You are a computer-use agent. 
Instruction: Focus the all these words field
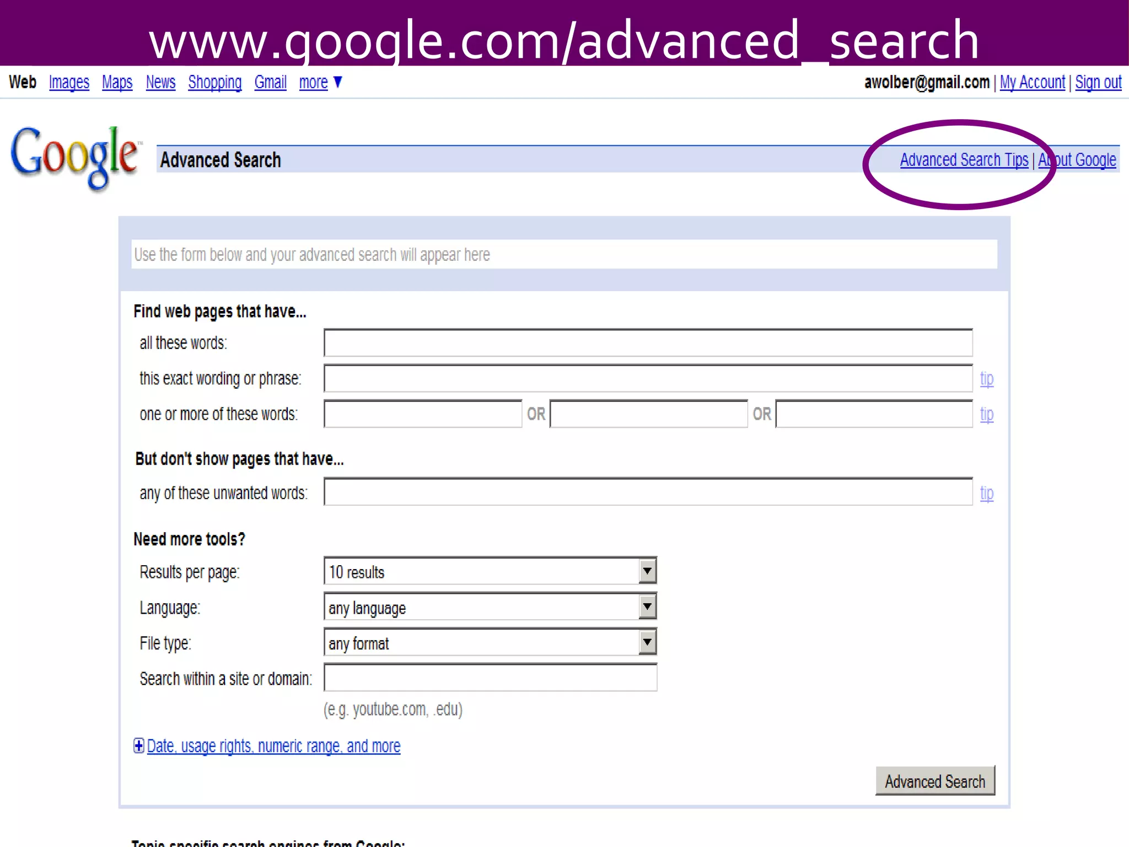[648, 343]
